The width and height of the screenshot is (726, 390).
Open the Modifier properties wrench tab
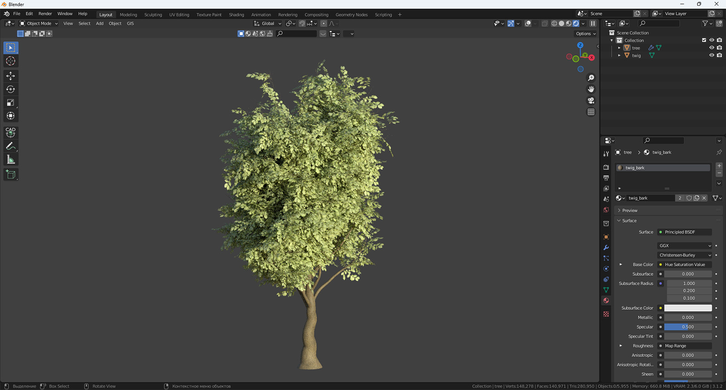(606, 248)
